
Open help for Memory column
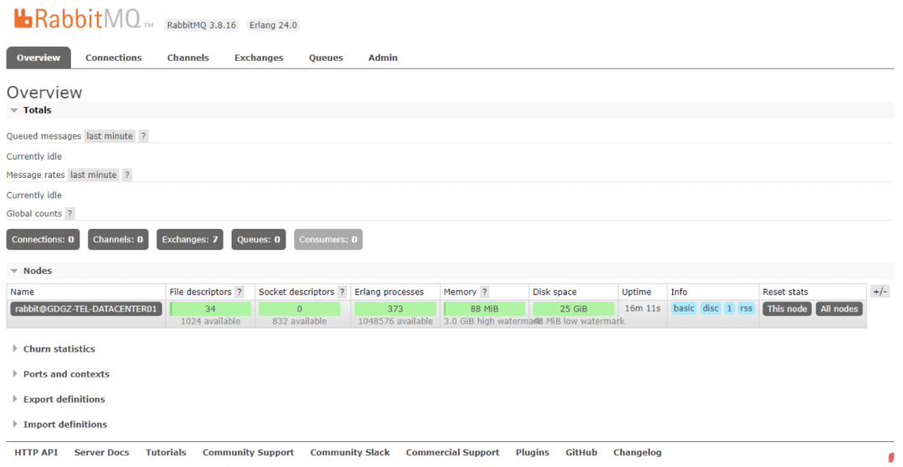(x=484, y=292)
